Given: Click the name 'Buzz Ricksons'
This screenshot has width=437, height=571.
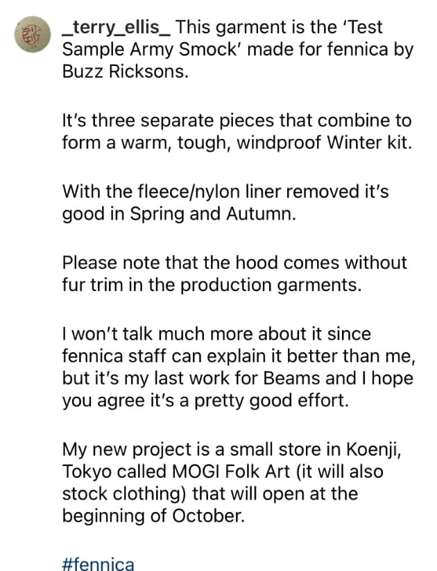Looking at the screenshot, I should coord(124,72).
